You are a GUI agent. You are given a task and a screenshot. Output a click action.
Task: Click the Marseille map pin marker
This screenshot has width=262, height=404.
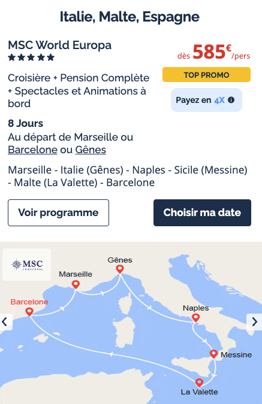(x=76, y=285)
